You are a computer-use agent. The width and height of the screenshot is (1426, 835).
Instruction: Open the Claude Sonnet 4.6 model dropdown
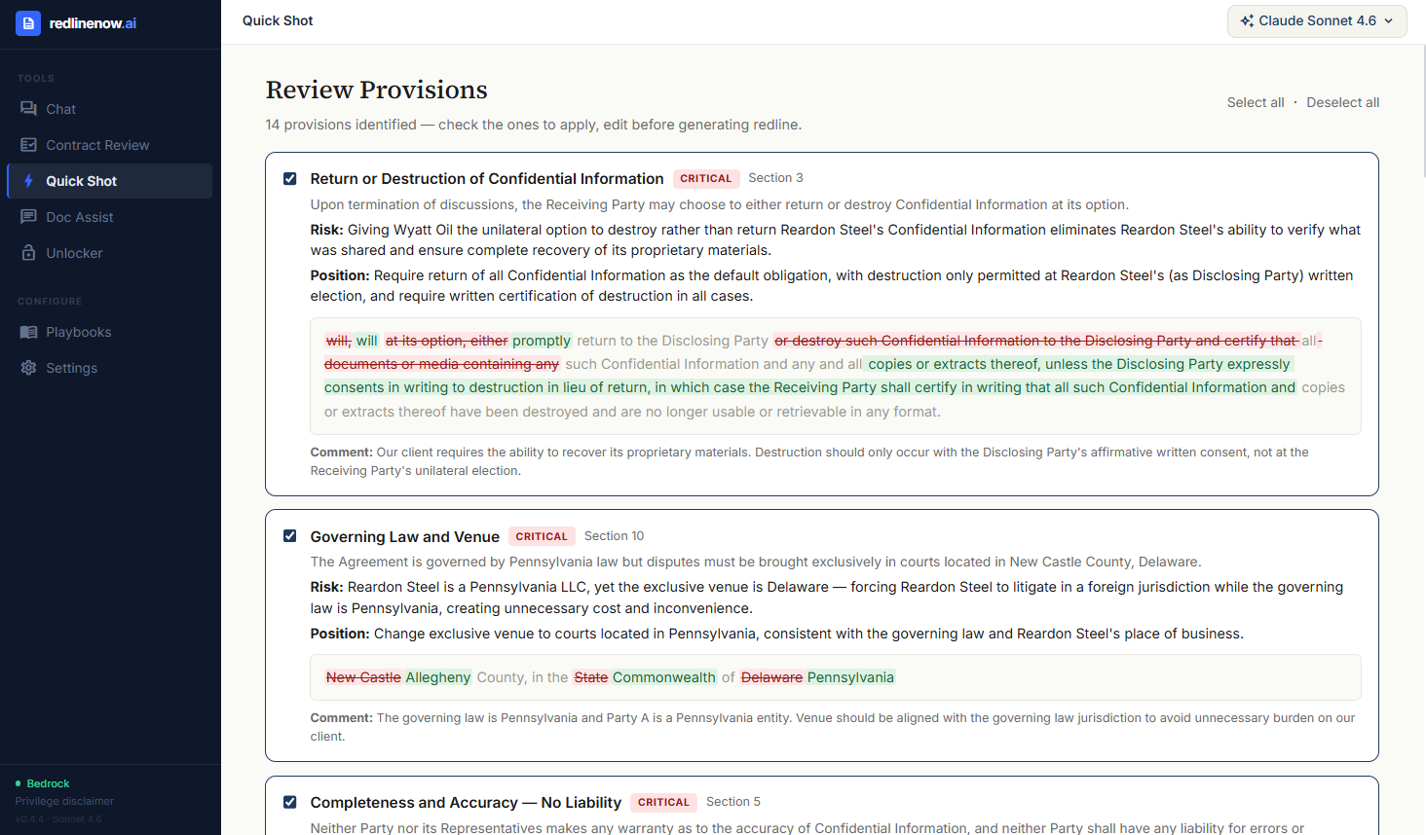click(x=1317, y=20)
